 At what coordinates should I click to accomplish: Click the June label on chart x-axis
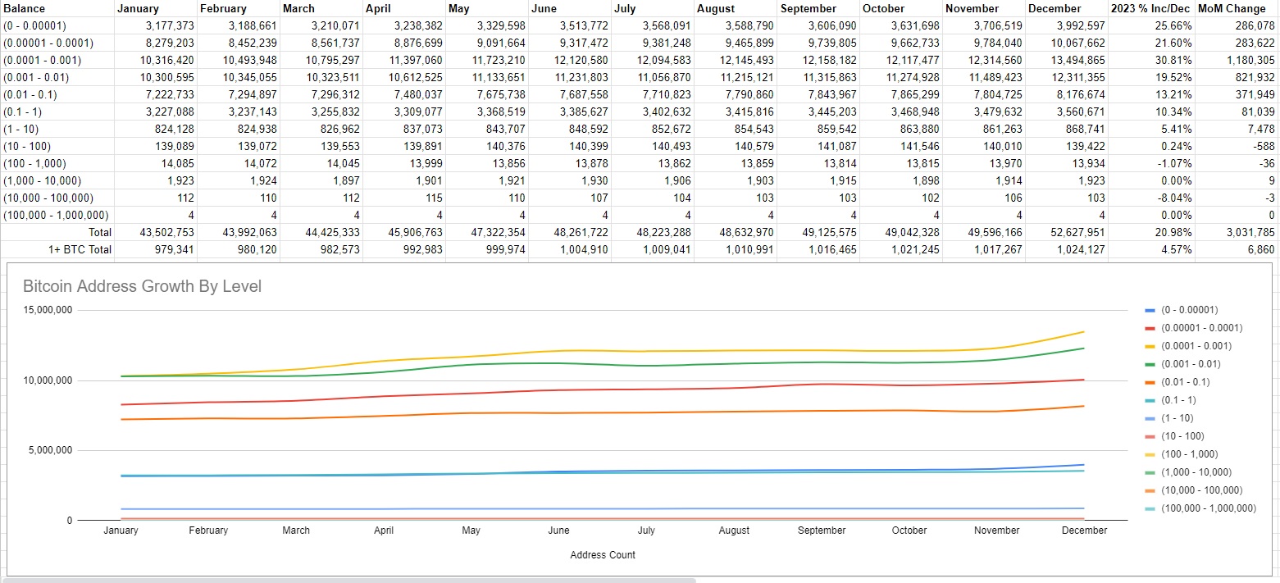click(x=558, y=531)
